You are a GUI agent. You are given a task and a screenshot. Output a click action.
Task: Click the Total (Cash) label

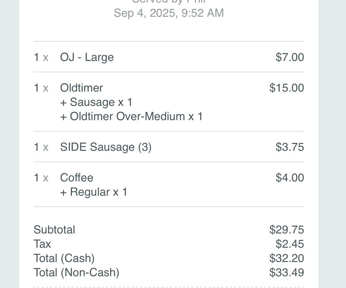pyautogui.click(x=64, y=258)
